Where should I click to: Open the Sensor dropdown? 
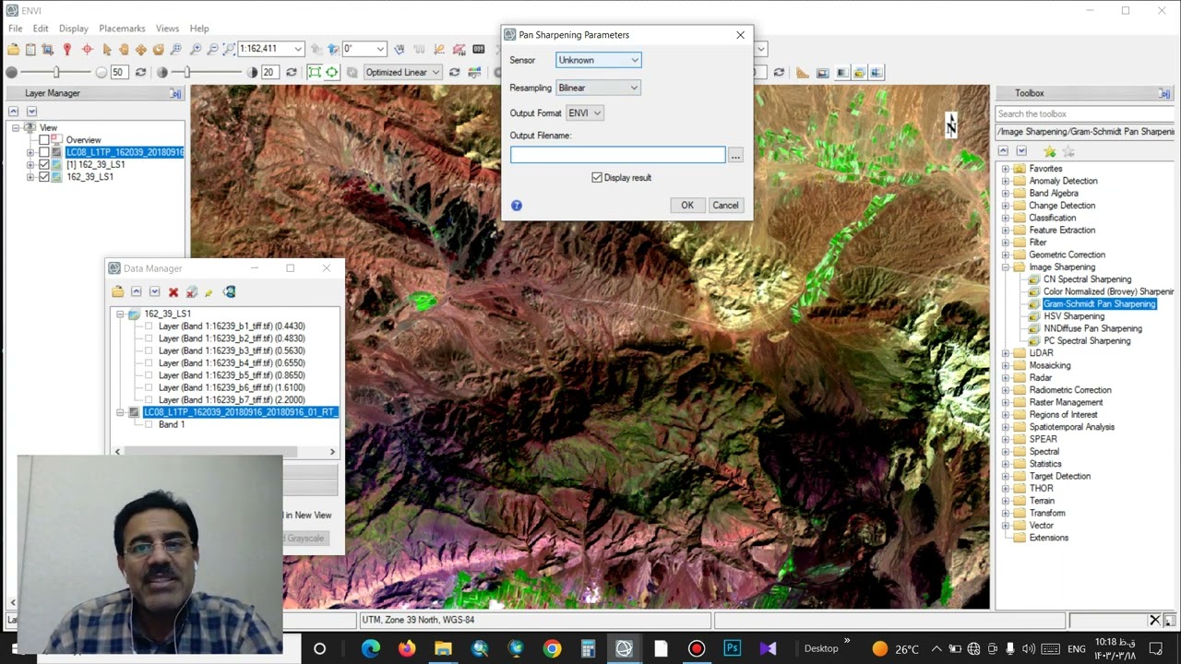pos(598,60)
